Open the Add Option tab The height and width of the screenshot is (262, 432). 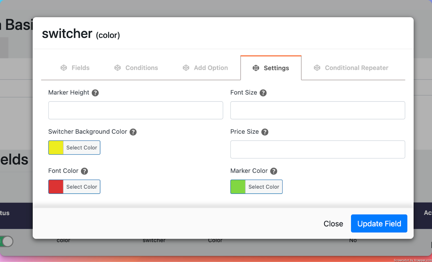pos(205,68)
